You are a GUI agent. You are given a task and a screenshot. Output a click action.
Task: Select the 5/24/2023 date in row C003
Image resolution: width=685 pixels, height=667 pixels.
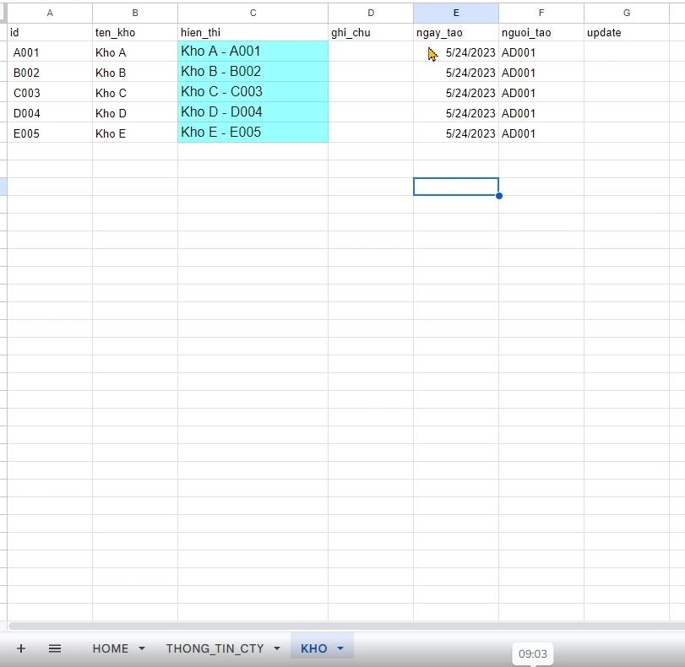(456, 93)
